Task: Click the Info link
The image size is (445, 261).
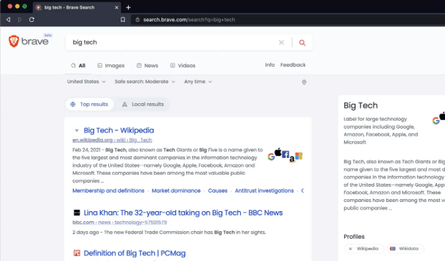Action: point(270,65)
